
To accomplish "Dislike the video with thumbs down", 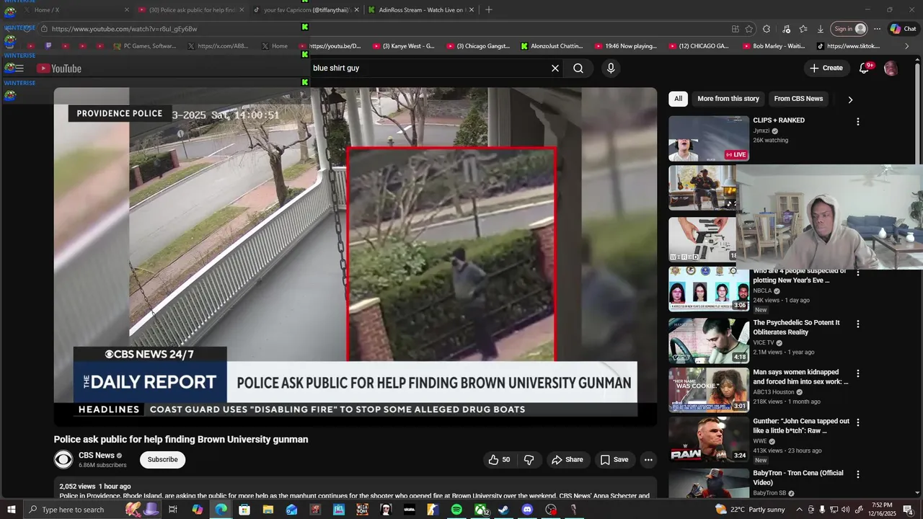I will point(529,460).
